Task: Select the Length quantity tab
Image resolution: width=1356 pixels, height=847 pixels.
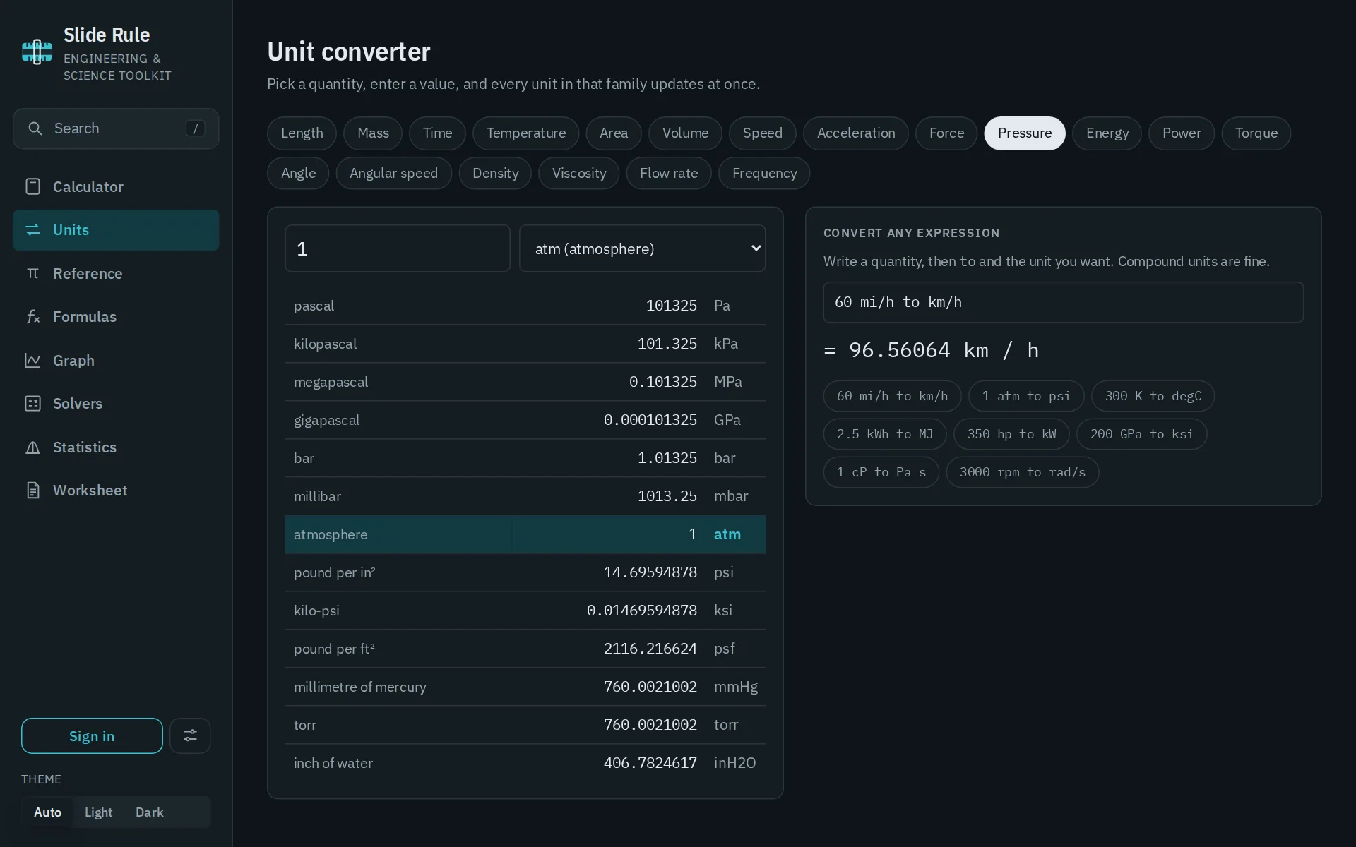Action: (x=302, y=133)
